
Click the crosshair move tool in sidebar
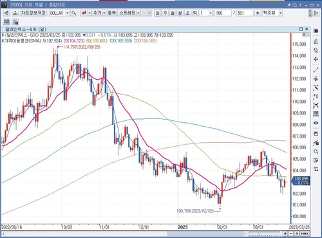point(316,59)
